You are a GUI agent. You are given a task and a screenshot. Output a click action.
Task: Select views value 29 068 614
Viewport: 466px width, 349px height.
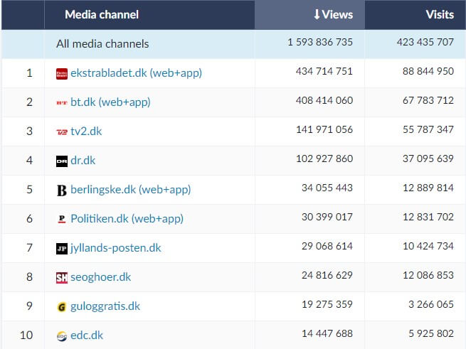pos(327,246)
